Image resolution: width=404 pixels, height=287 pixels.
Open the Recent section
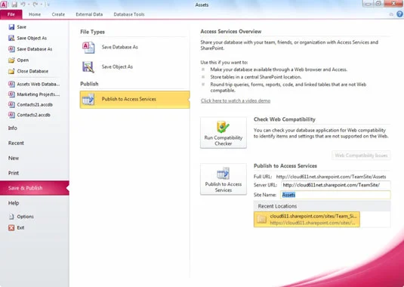[x=16, y=143]
